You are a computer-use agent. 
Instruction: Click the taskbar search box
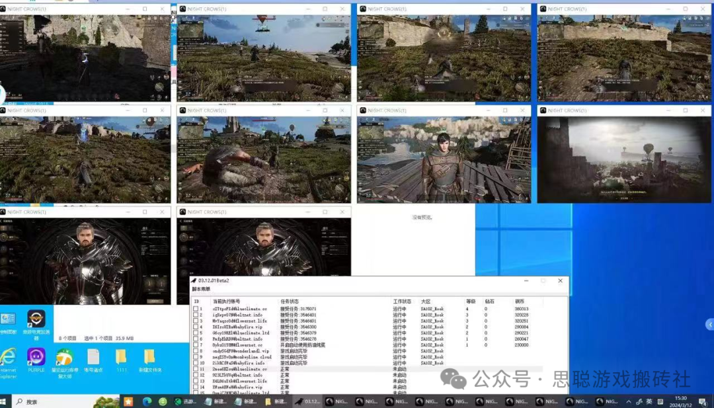click(53, 401)
